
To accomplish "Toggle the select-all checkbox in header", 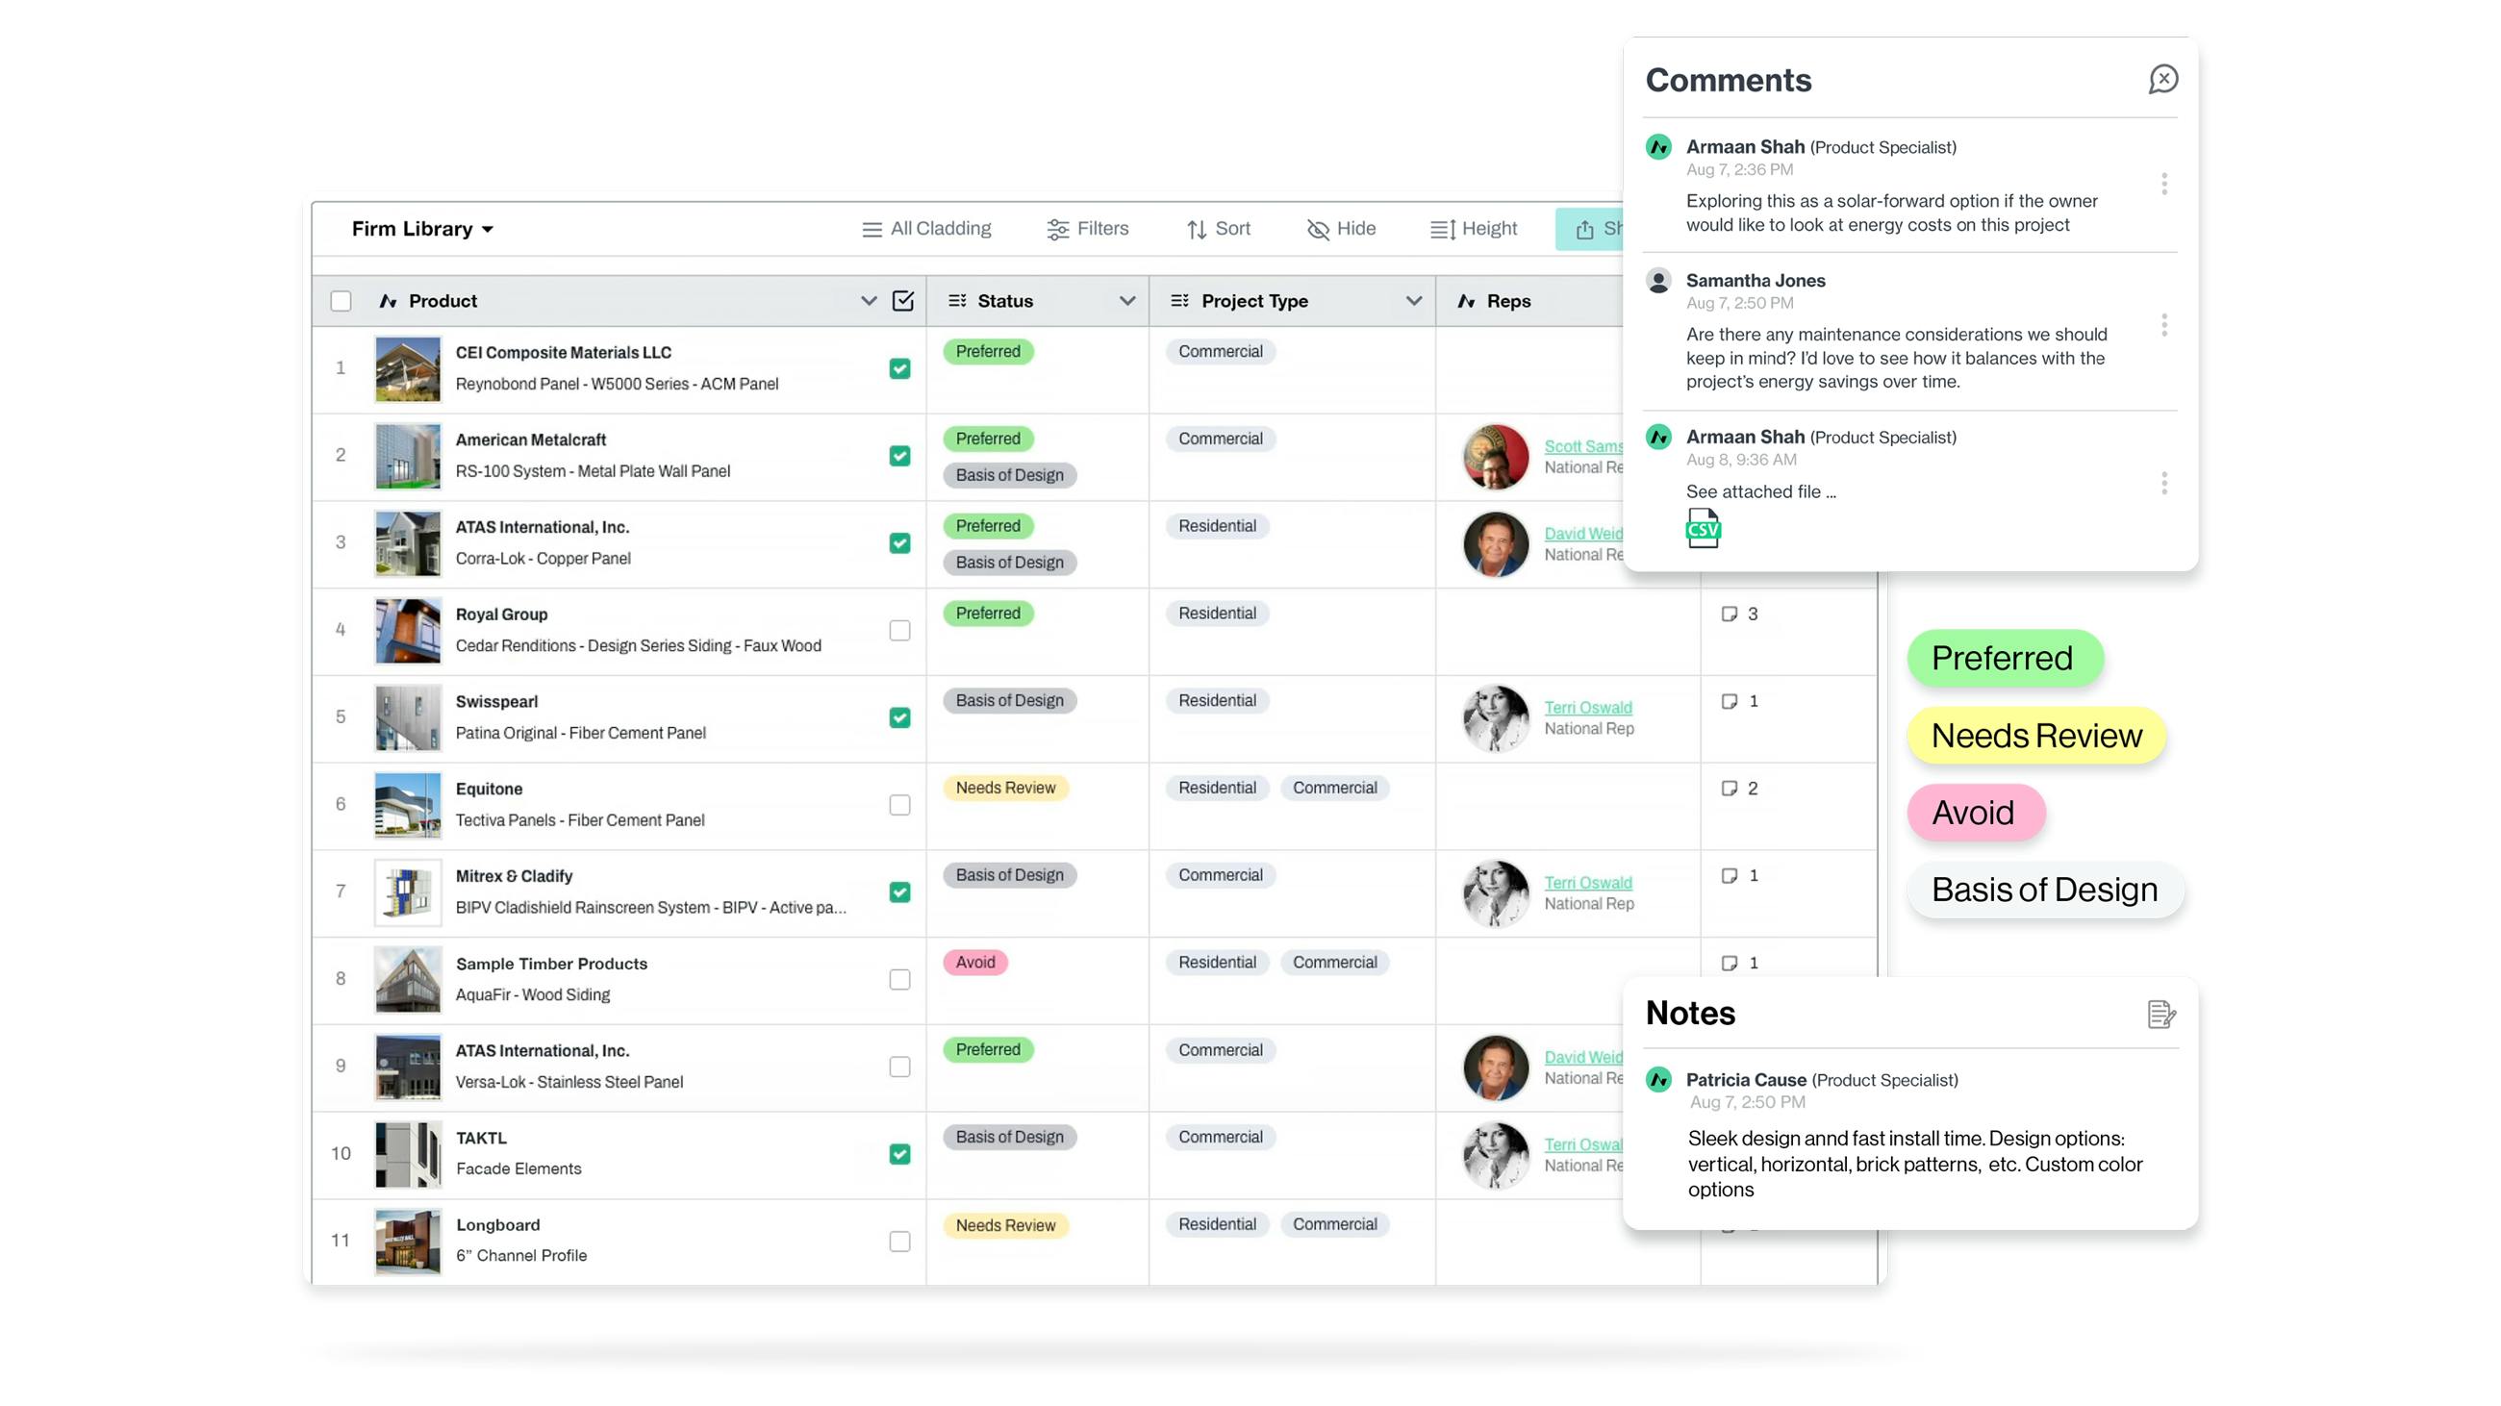I will [x=341, y=301].
